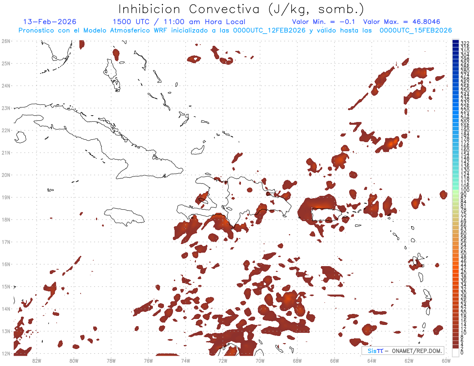The width and height of the screenshot is (474, 366).
Task: Click the 62W longitude label
Action: [x=409, y=360]
